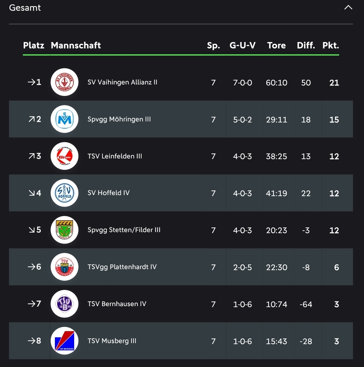Click the TSV Musberg III logo
This screenshot has width=364, height=367.
64,341
